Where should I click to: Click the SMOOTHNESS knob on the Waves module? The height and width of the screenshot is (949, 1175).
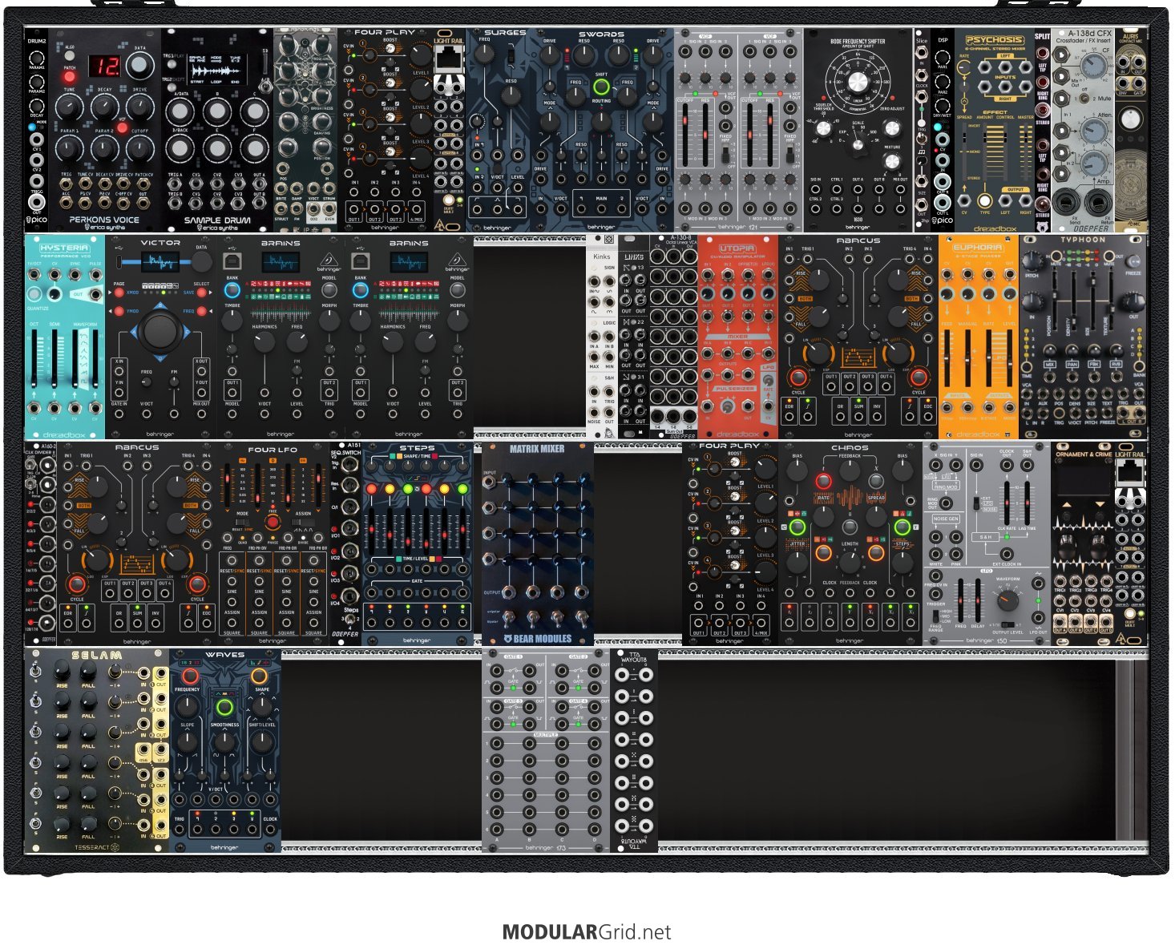[224, 741]
